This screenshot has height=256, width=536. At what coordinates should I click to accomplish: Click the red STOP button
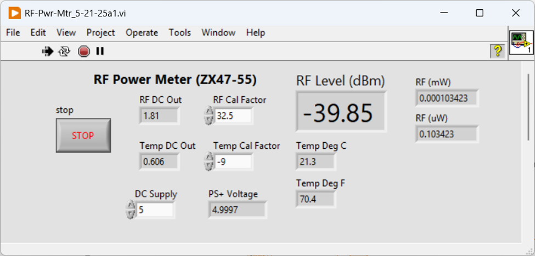tap(83, 135)
